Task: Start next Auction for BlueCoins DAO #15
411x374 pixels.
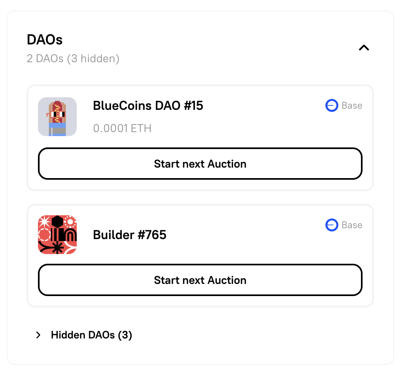Action: (x=200, y=164)
